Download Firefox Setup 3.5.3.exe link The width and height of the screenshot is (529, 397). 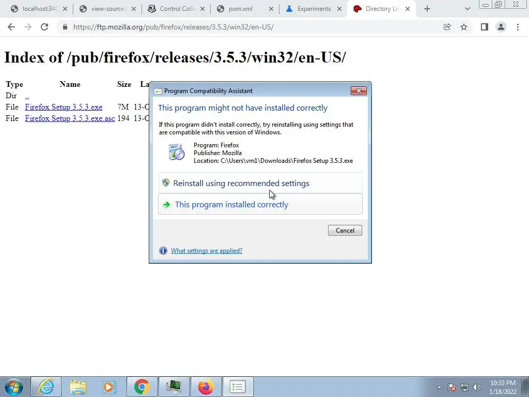[64, 107]
